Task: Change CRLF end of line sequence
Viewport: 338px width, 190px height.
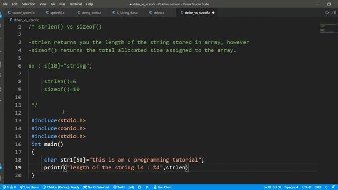Action: coord(318,187)
